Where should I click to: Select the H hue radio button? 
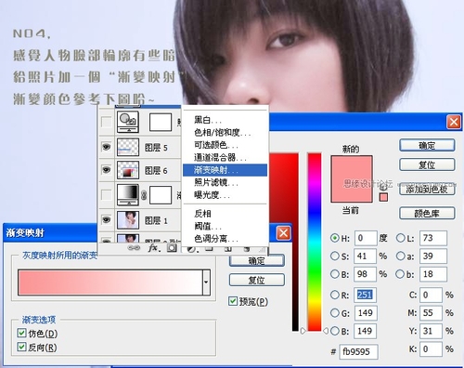334,238
